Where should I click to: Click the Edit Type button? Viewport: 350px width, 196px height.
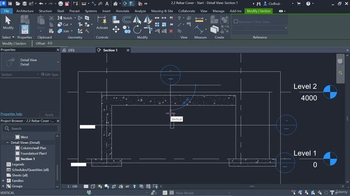point(50,75)
